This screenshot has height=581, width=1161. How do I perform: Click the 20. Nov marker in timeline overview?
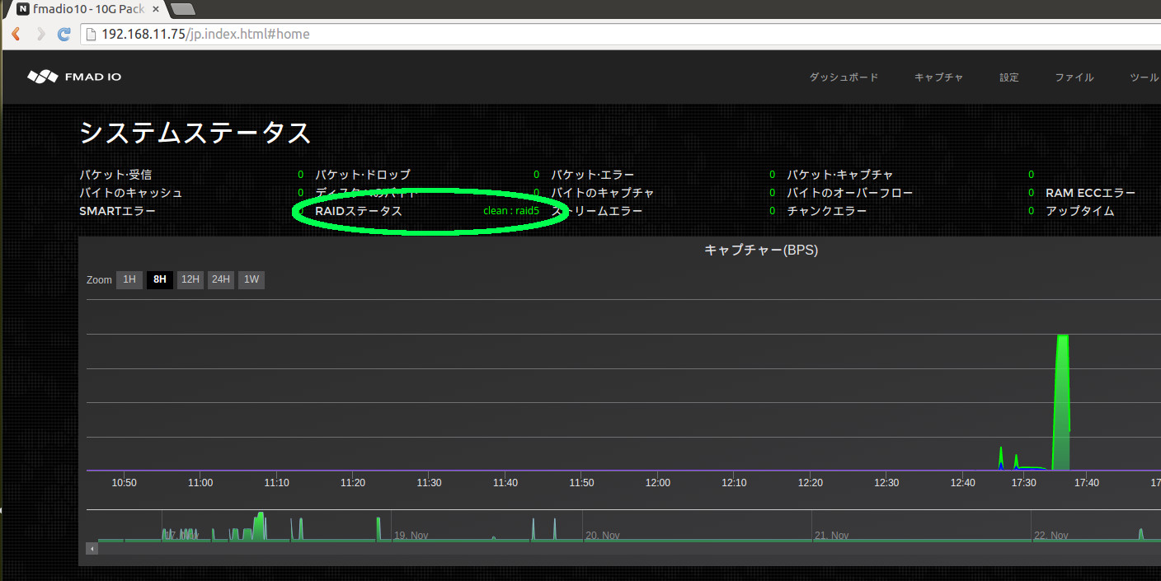[602, 535]
